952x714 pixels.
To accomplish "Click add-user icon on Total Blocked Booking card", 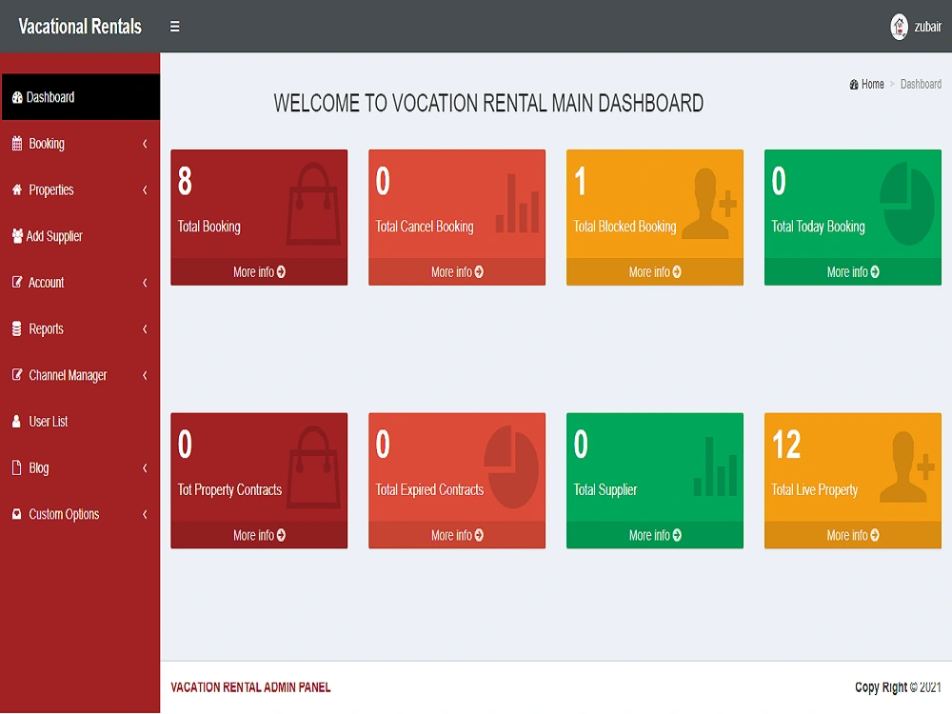I will (709, 204).
